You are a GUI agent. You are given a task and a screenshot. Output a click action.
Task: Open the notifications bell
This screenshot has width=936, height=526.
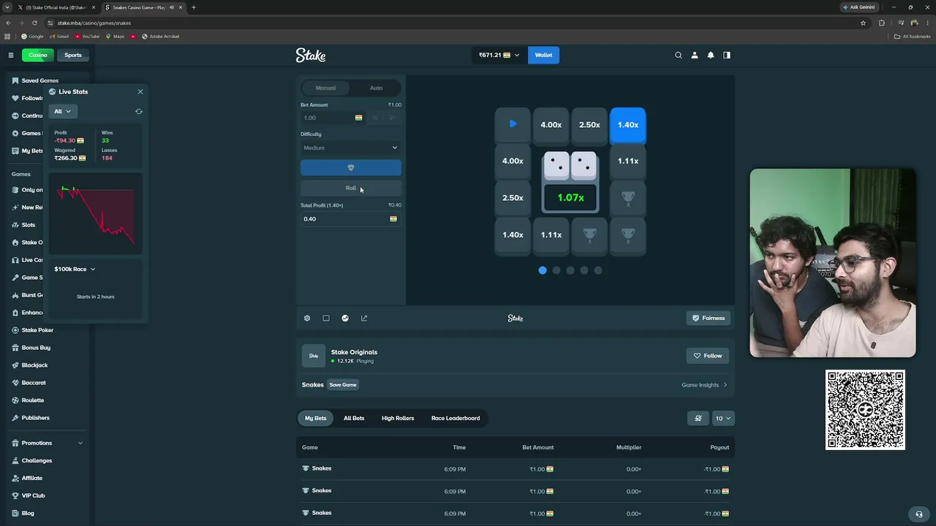(x=711, y=55)
